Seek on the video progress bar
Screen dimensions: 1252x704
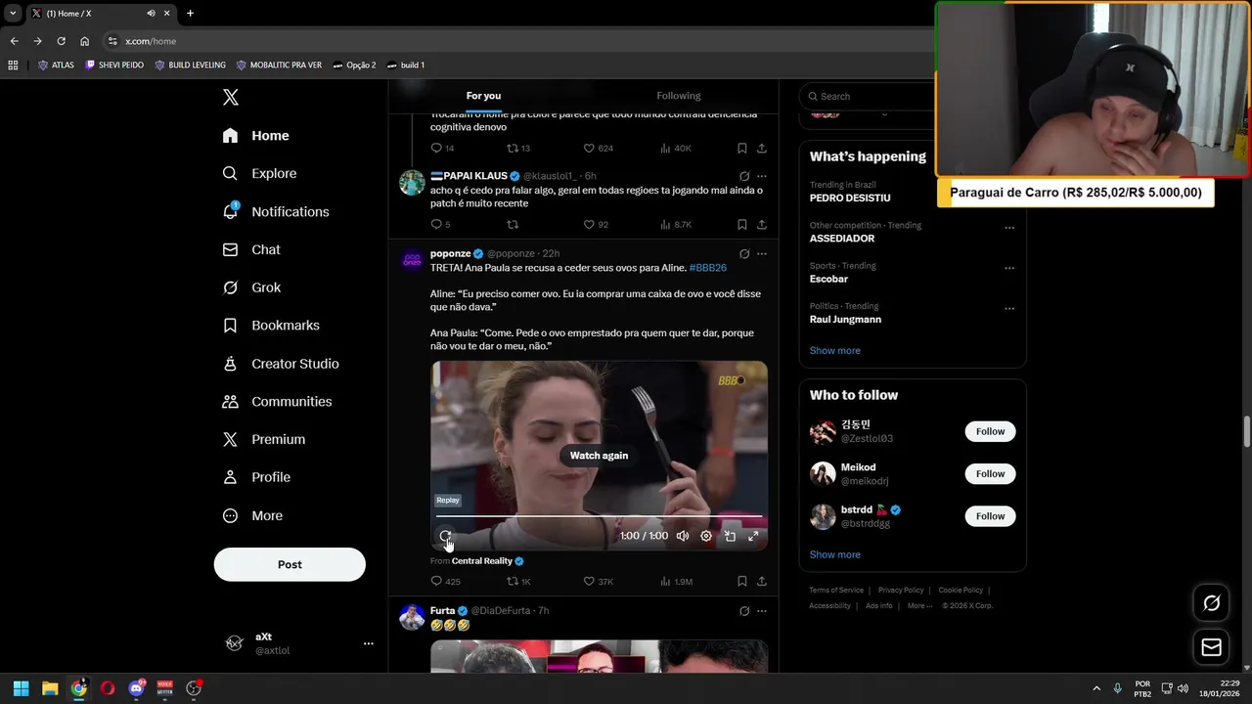(599, 515)
